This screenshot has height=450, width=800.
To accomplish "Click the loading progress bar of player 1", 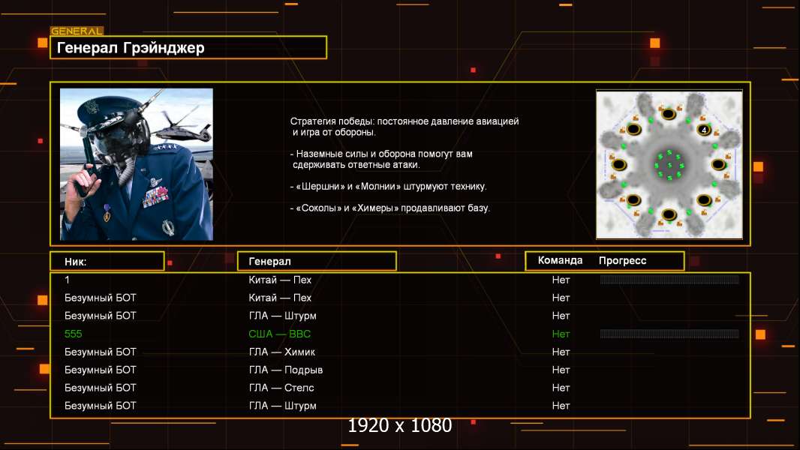I will 669,279.
